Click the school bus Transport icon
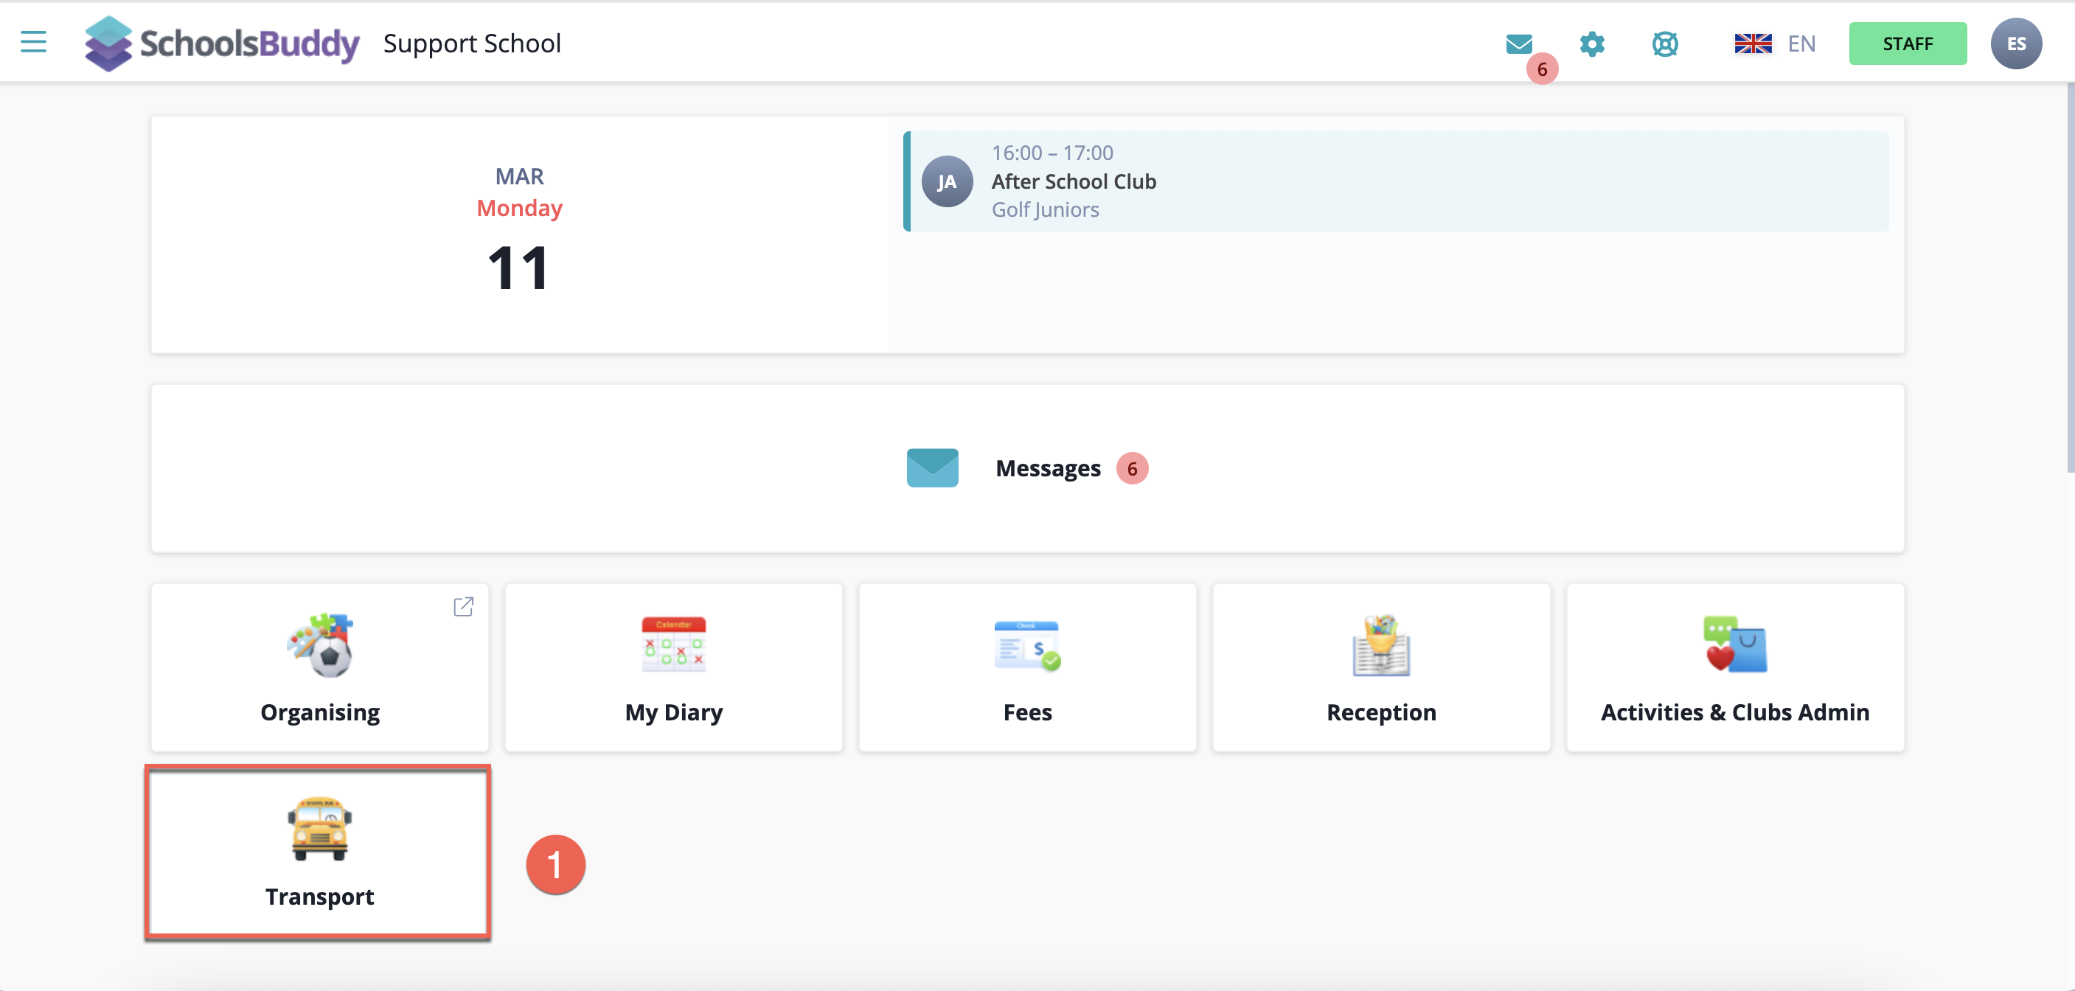The height and width of the screenshot is (991, 2075). click(320, 828)
